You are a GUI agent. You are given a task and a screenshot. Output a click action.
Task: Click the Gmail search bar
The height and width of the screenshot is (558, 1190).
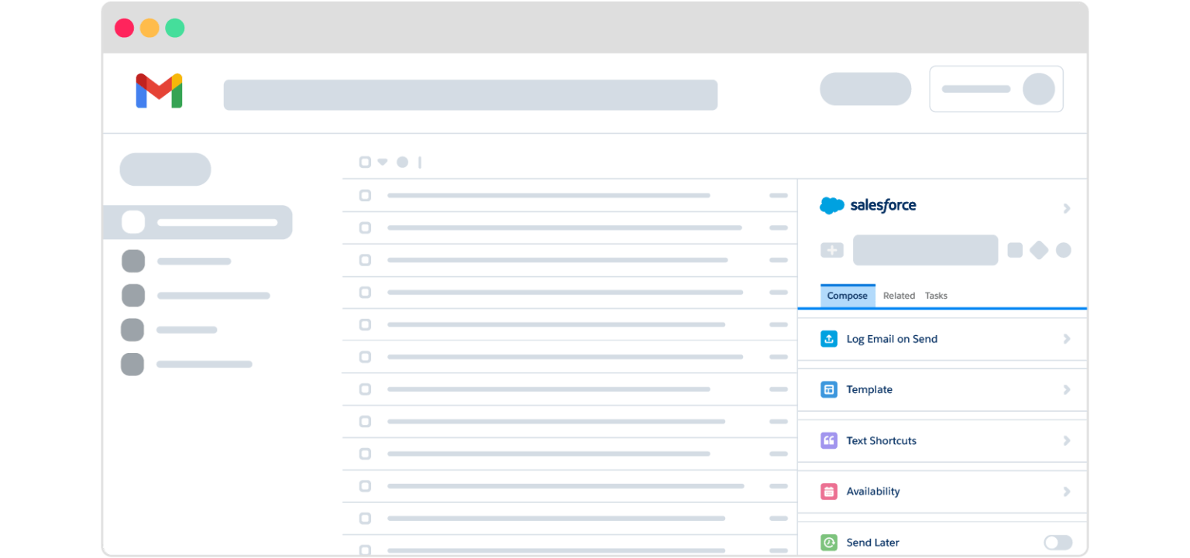[470, 94]
